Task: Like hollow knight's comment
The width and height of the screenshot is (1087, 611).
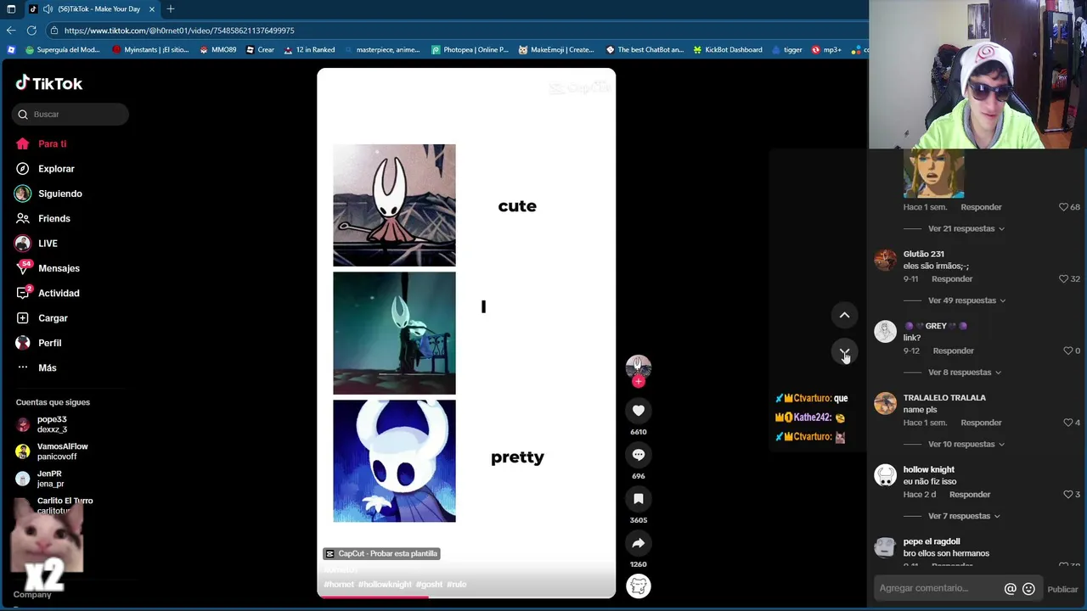Action: point(1068,495)
